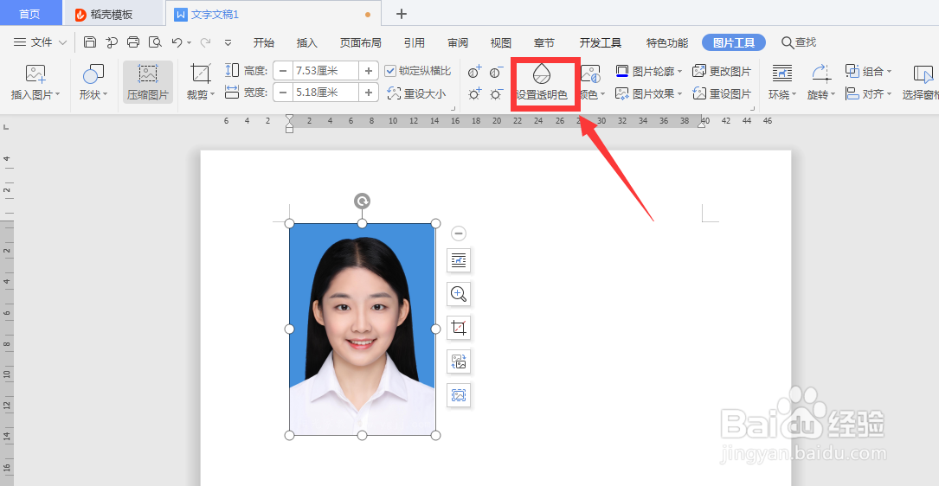Open Picture Effects (图片效果) dropdown
Image resolution: width=939 pixels, height=486 pixels.
point(679,94)
